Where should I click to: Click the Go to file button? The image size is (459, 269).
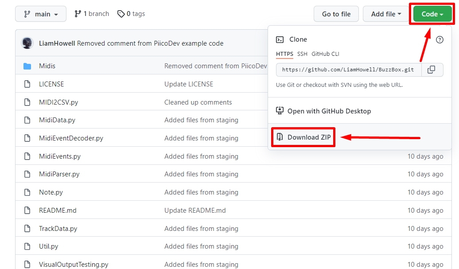click(x=336, y=14)
